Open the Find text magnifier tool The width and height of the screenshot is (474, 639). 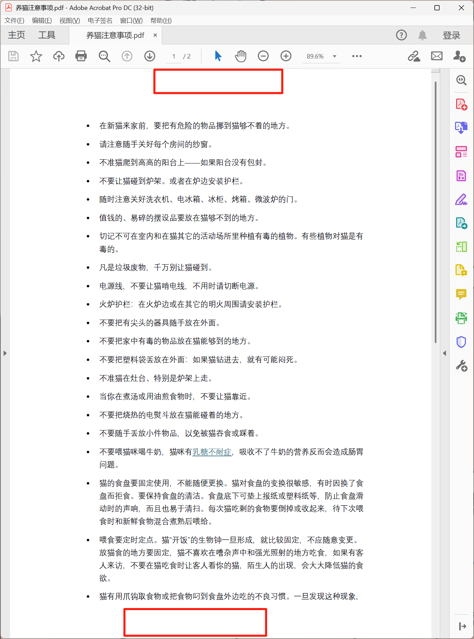click(x=104, y=56)
